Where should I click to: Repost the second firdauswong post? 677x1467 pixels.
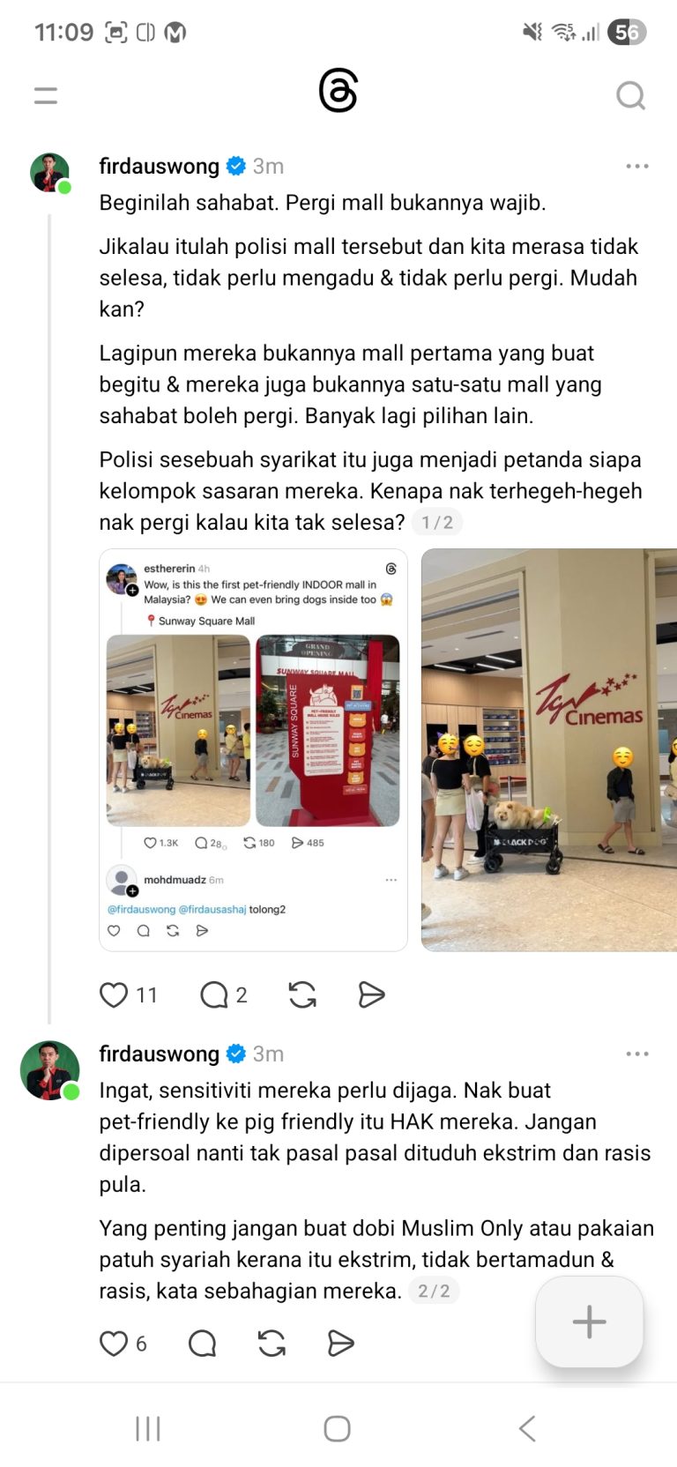(272, 1343)
